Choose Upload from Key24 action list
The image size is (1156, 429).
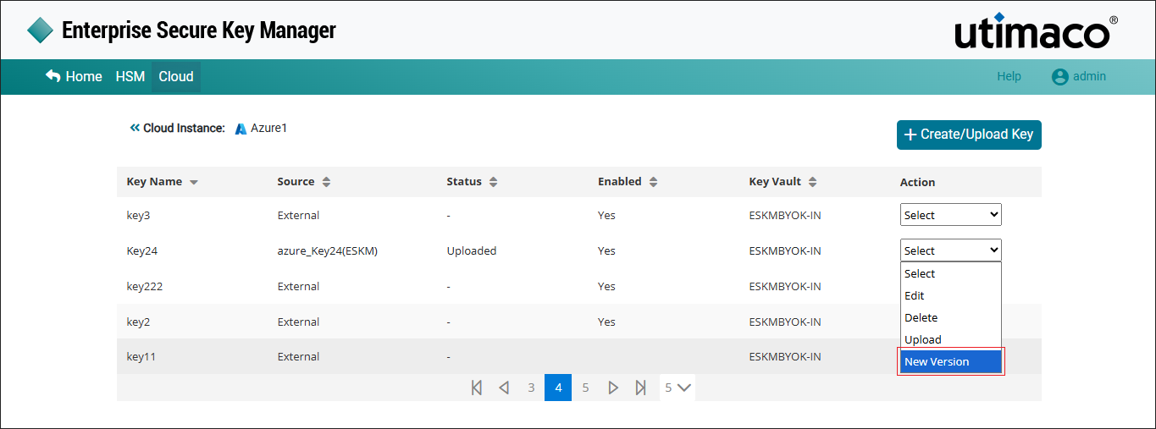[x=951, y=339]
